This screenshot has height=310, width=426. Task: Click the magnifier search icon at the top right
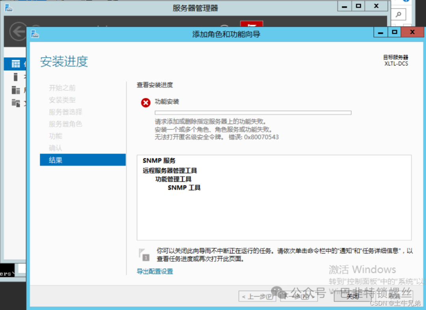pos(398,15)
